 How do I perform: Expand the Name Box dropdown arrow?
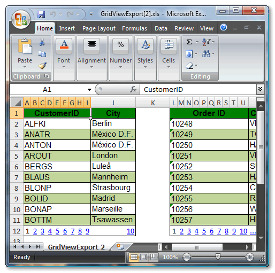[x=89, y=90]
